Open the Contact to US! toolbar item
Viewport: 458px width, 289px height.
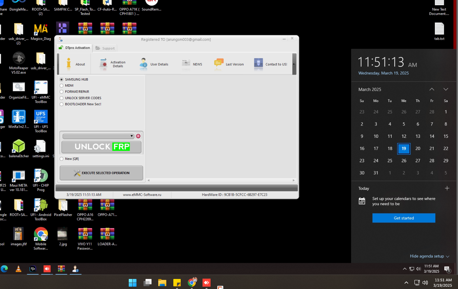pos(270,64)
